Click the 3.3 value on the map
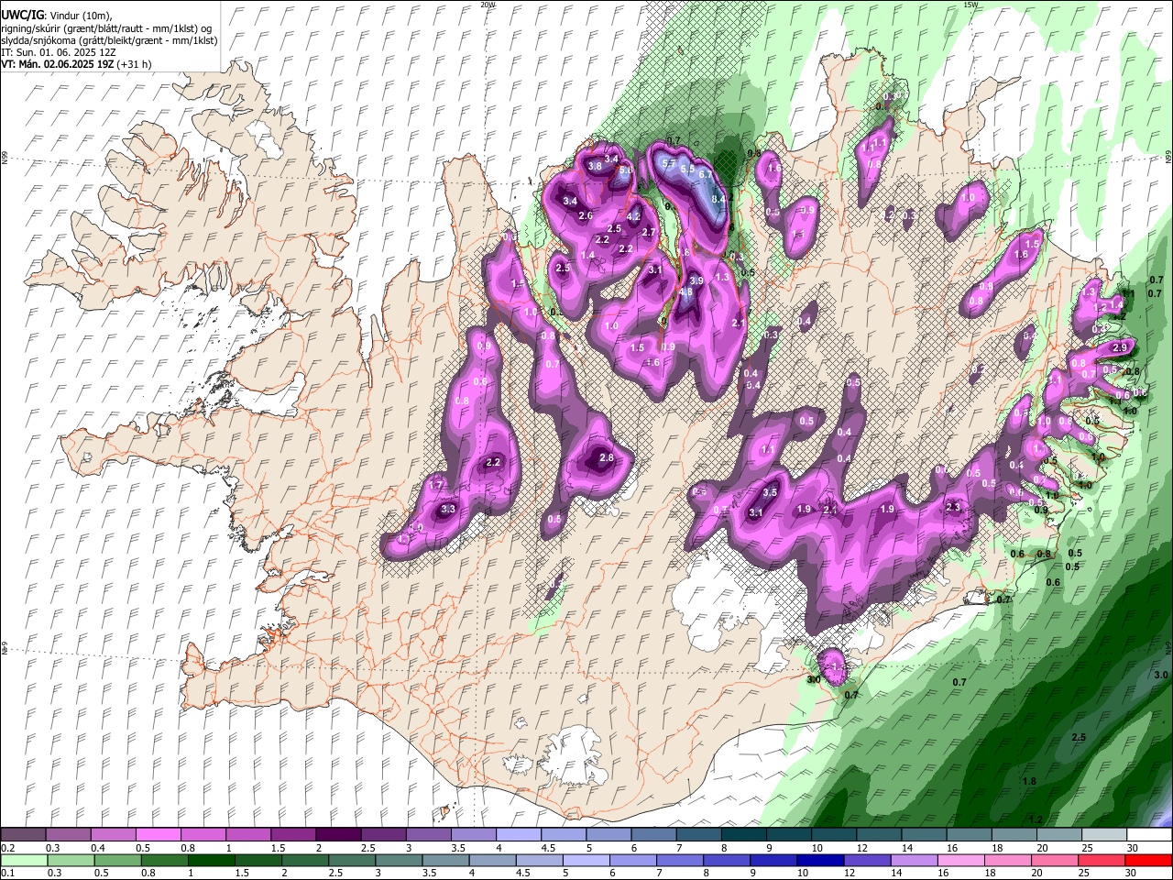This screenshot has height=880, width=1173. (448, 509)
